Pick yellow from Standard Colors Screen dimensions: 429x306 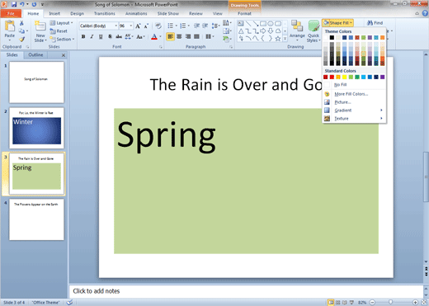pyautogui.click(x=345, y=77)
